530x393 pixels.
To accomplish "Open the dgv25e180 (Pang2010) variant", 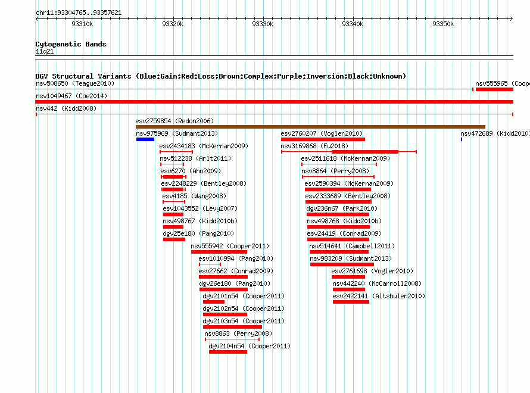I will (198, 233).
